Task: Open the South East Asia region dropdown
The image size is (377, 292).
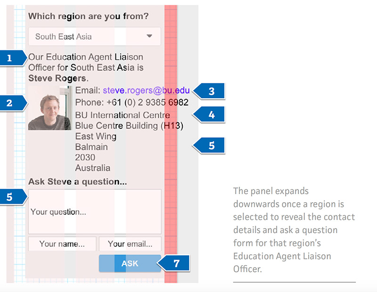Action: (x=94, y=36)
